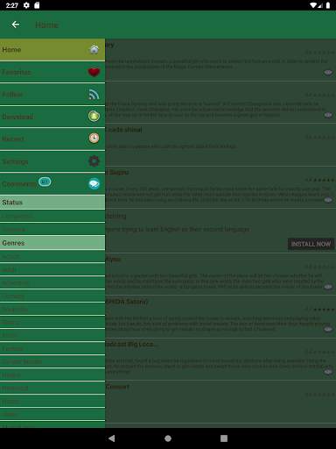Tap the Android back navigation button
Image resolution: width=336 pixels, height=449 pixels.
point(112,438)
